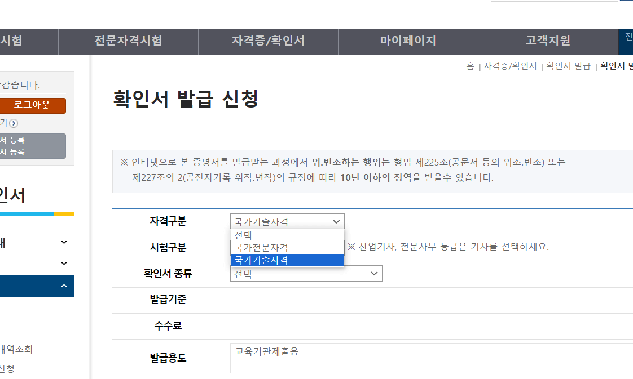Collapse the highlighted dark blue sidebar section
This screenshot has height=379, width=633.
[x=64, y=286]
